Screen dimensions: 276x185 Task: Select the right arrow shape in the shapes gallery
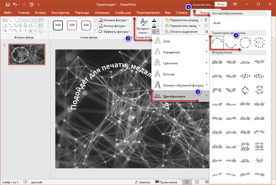tap(20, 26)
